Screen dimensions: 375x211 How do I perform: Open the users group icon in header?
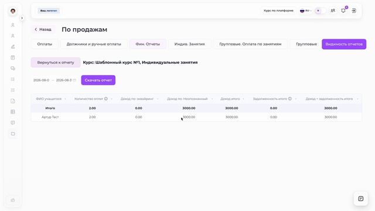tap(333, 11)
